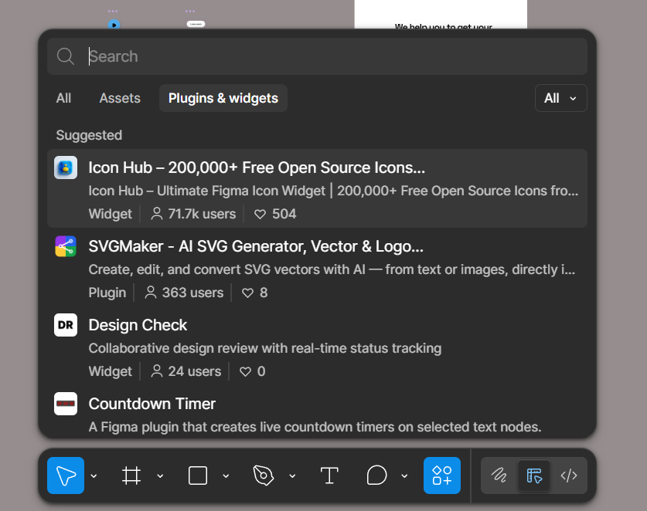Click the SVGMaker colorful icon

pyautogui.click(x=66, y=246)
